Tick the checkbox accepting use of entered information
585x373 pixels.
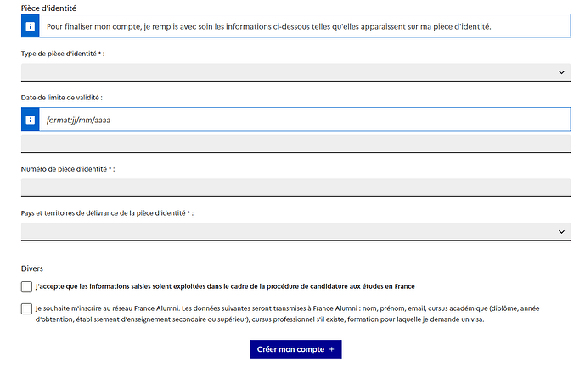pos(26,286)
